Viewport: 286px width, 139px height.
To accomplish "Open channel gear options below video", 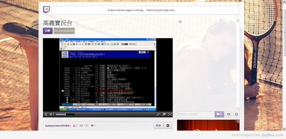I will [168, 126].
